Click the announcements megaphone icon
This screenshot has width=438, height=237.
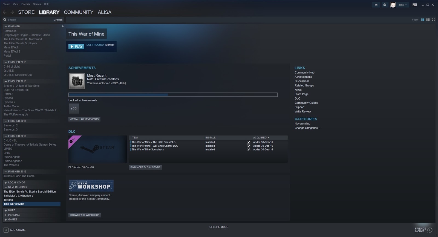click(x=376, y=5)
